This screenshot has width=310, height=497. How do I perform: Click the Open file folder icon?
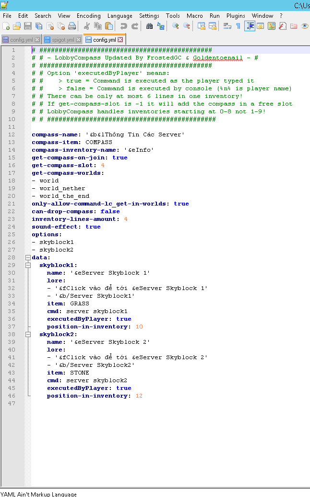pyautogui.click(x=17, y=26)
